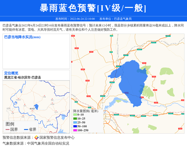Click 黑龙江省-哈尔滨市-巴彦县 location path
The image size is (187, 147).
(x=22, y=77)
